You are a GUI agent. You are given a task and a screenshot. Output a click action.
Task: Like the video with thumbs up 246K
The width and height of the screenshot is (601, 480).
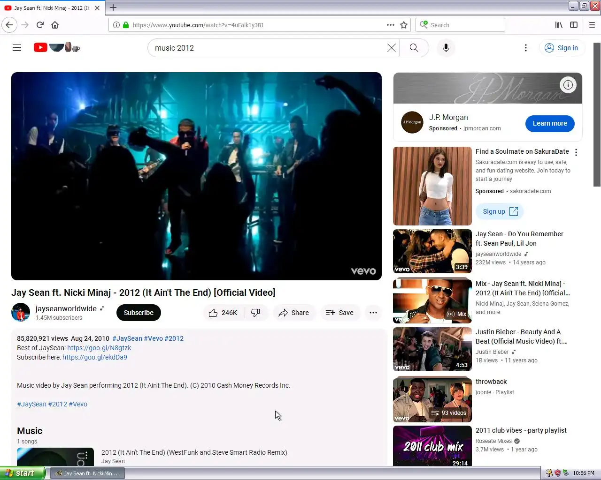(x=223, y=313)
